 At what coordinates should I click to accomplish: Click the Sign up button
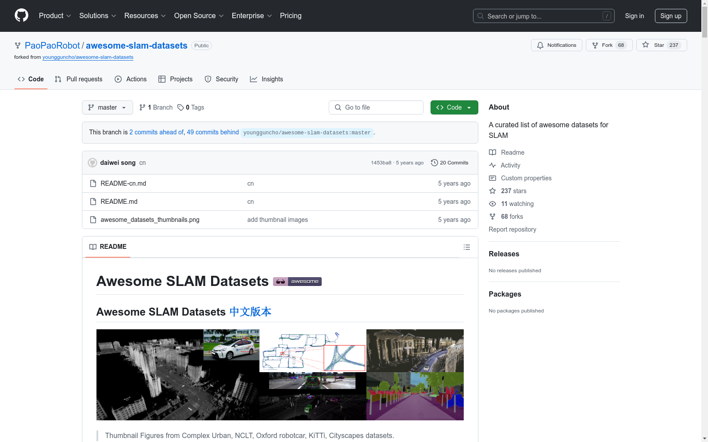(671, 16)
